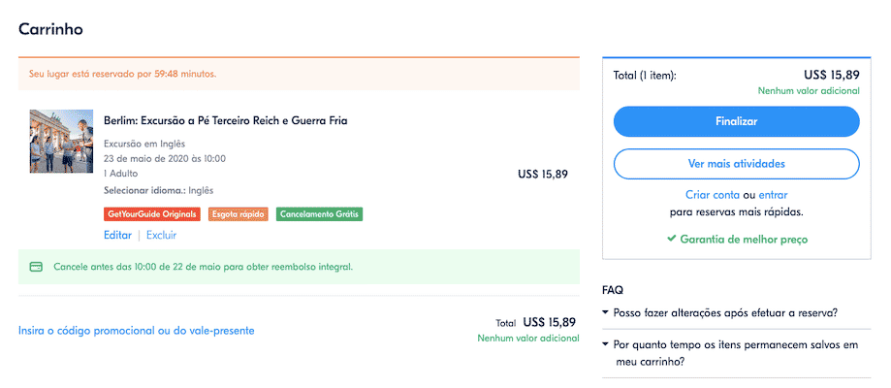
Task: Click Ver mais atividades button
Action: click(x=736, y=164)
